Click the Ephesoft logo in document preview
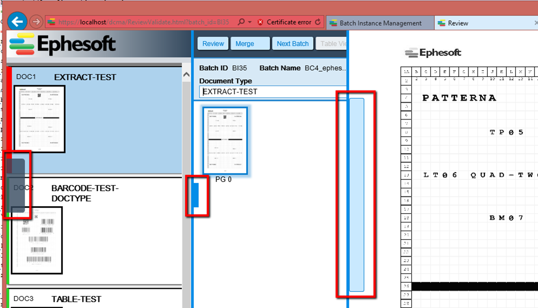This screenshot has height=308, width=538. click(x=433, y=53)
